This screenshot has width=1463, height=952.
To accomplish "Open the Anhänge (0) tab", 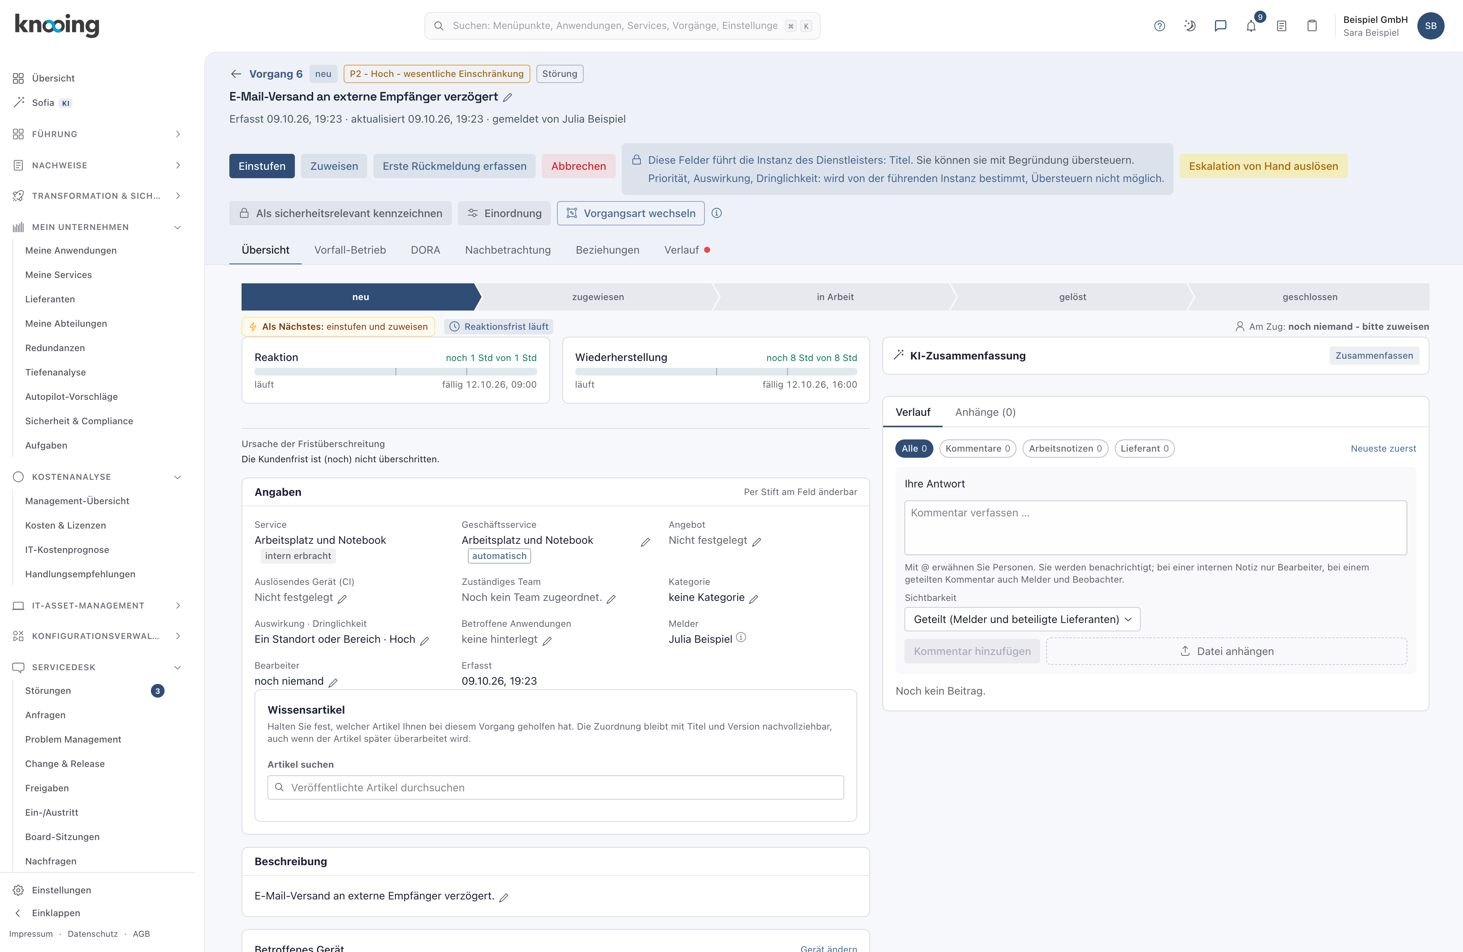I will [985, 412].
